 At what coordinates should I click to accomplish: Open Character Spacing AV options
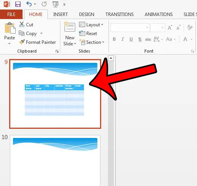click(x=158, y=39)
